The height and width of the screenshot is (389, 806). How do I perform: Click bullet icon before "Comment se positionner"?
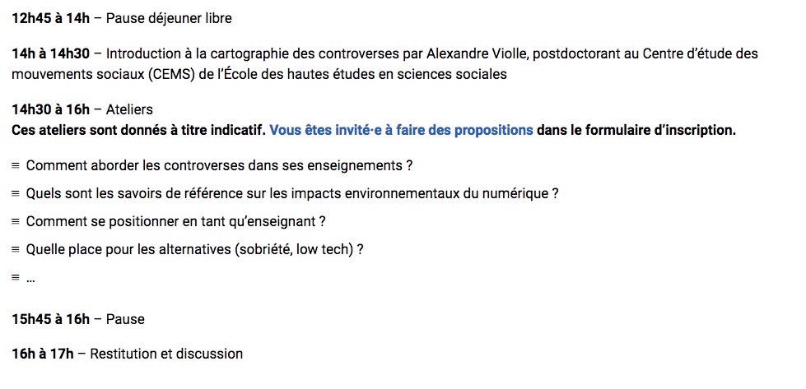(16, 222)
